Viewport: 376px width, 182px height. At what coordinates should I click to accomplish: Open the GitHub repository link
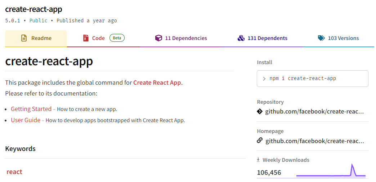tap(314, 112)
